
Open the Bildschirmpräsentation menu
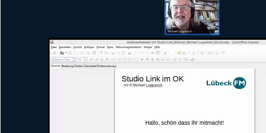tap(129, 47)
